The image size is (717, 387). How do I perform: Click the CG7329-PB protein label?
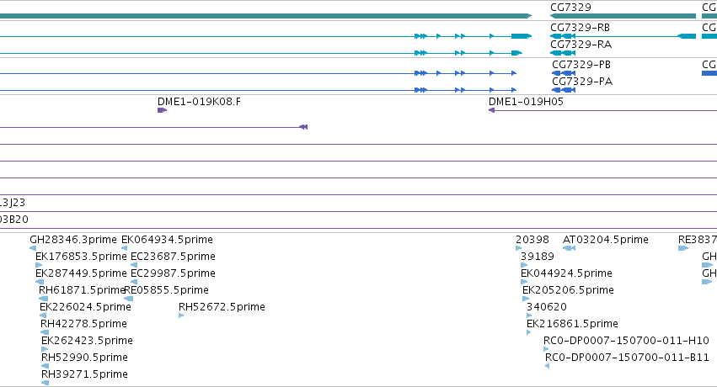click(x=581, y=65)
